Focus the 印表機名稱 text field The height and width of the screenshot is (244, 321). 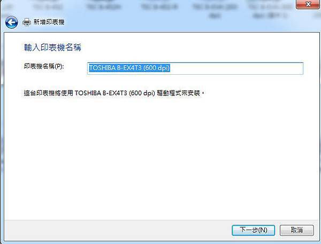[195, 68]
